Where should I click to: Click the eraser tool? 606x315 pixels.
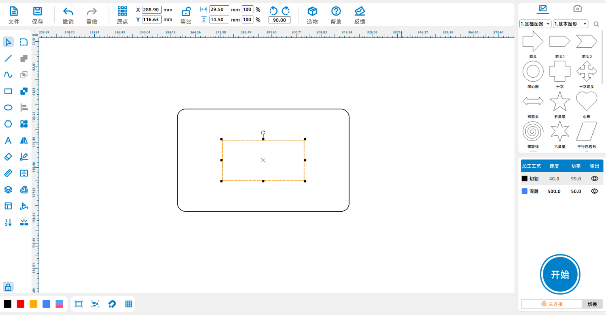(8, 157)
